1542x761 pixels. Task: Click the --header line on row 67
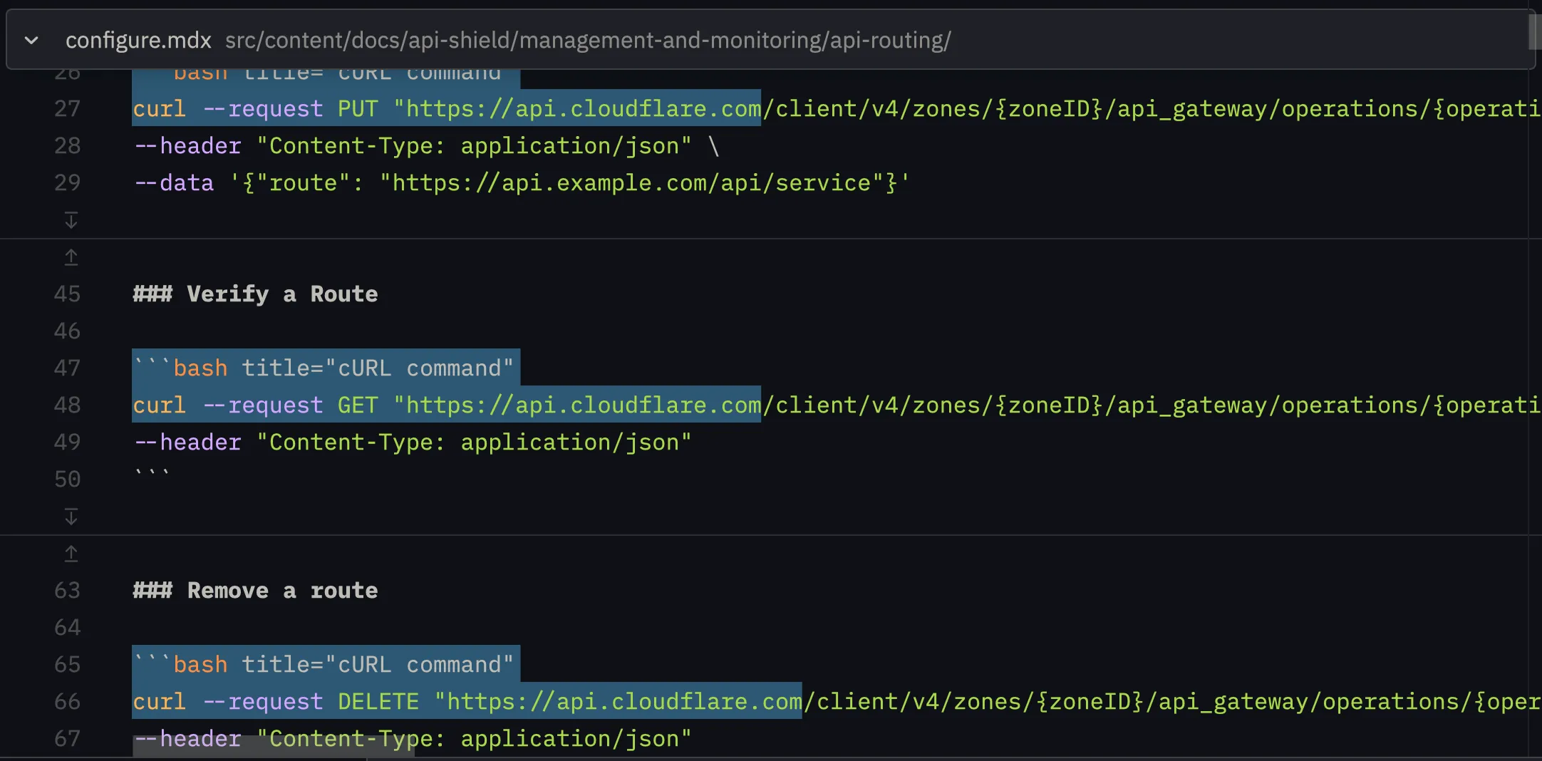[413, 738]
